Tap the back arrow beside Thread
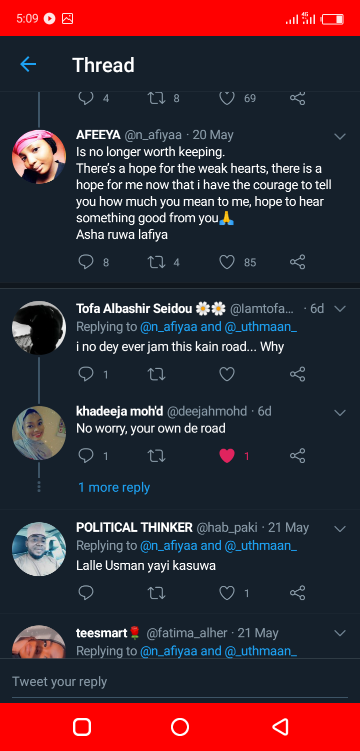360x751 pixels. click(x=28, y=64)
